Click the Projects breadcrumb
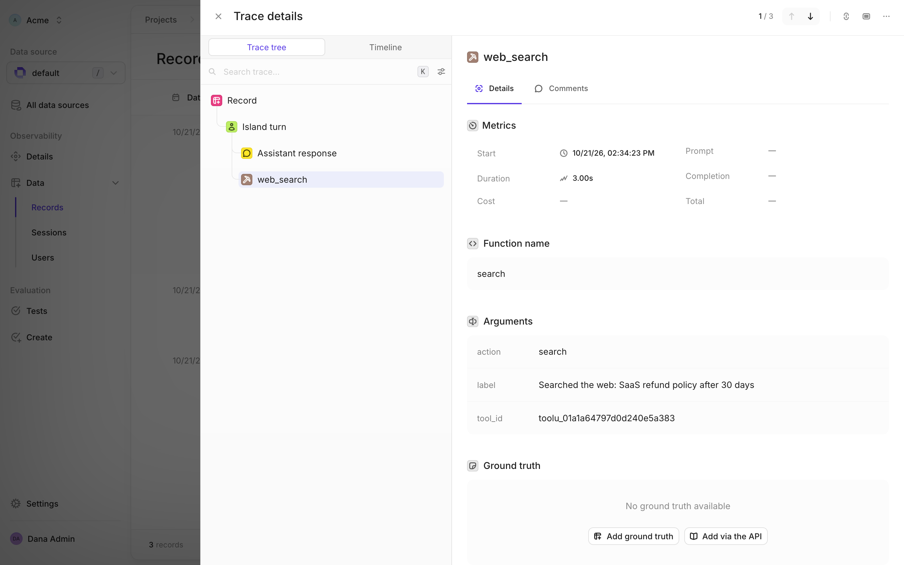This screenshot has width=904, height=565. pos(161,20)
